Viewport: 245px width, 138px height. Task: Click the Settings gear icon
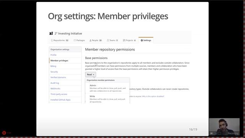tap(142, 40)
